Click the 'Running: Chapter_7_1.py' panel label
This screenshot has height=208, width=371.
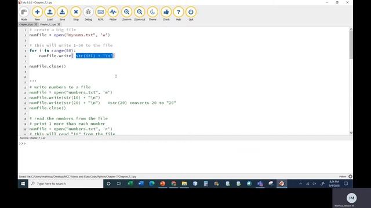click(x=32, y=138)
